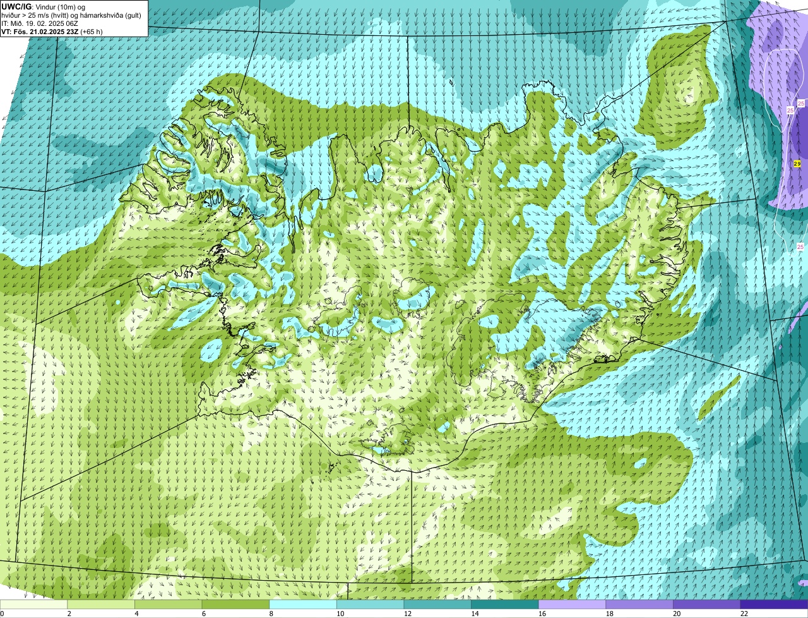Viewport: 808px width, 618px height.
Task: Select the legend scale value "10"
Action: (340, 614)
